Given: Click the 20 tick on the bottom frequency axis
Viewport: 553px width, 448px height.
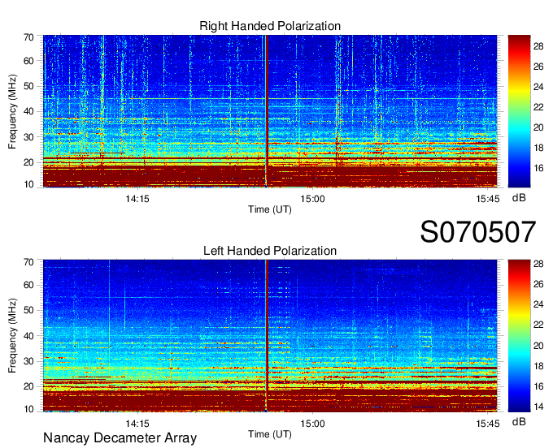Looking at the screenshot, I should 28,386.
